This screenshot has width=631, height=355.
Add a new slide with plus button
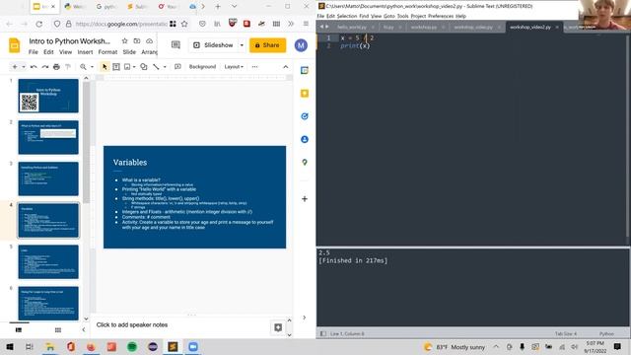15,67
